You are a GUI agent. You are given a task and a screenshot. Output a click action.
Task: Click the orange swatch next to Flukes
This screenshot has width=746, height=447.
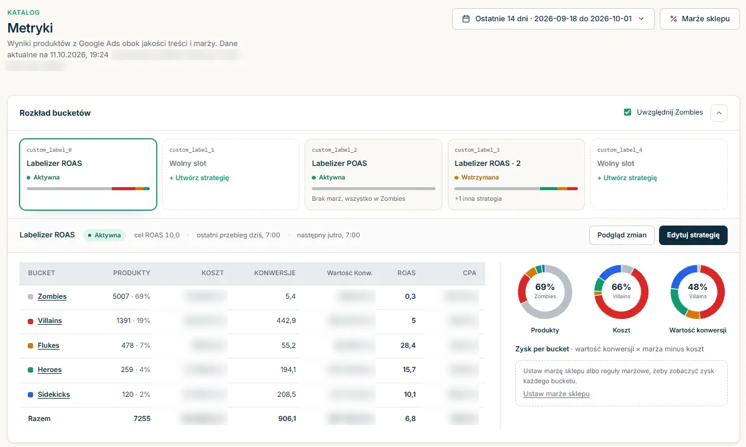click(30, 345)
